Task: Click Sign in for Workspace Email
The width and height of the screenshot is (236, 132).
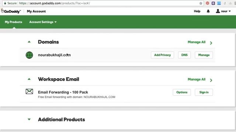Action: [x=204, y=92]
